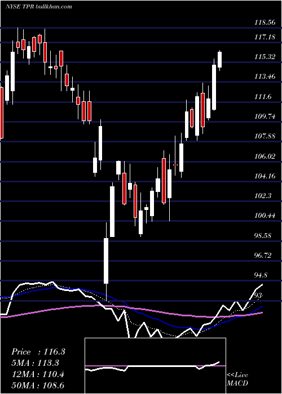Select the 117.18 price axis label
The width and height of the screenshot is (282, 394).
tap(265, 37)
